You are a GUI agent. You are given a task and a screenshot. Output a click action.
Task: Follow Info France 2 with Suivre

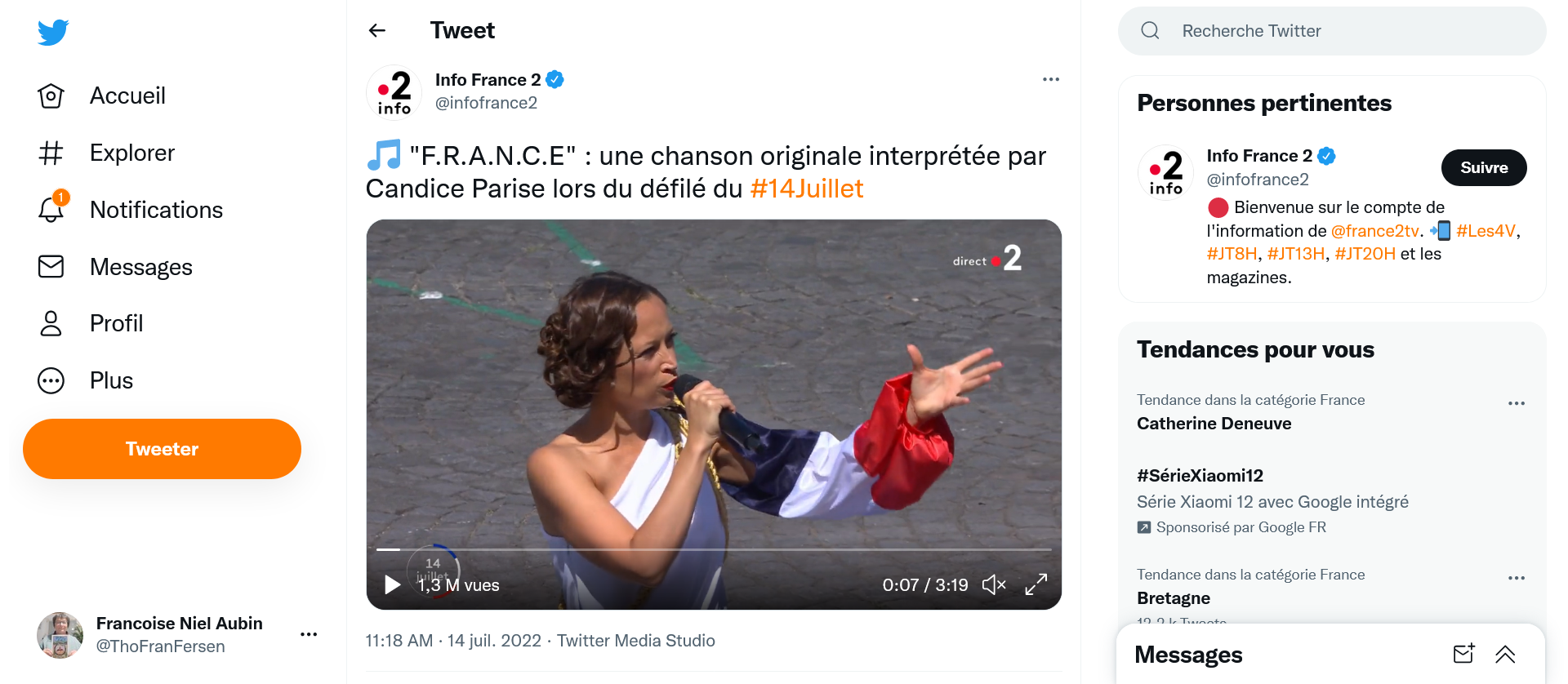pyautogui.click(x=1483, y=167)
